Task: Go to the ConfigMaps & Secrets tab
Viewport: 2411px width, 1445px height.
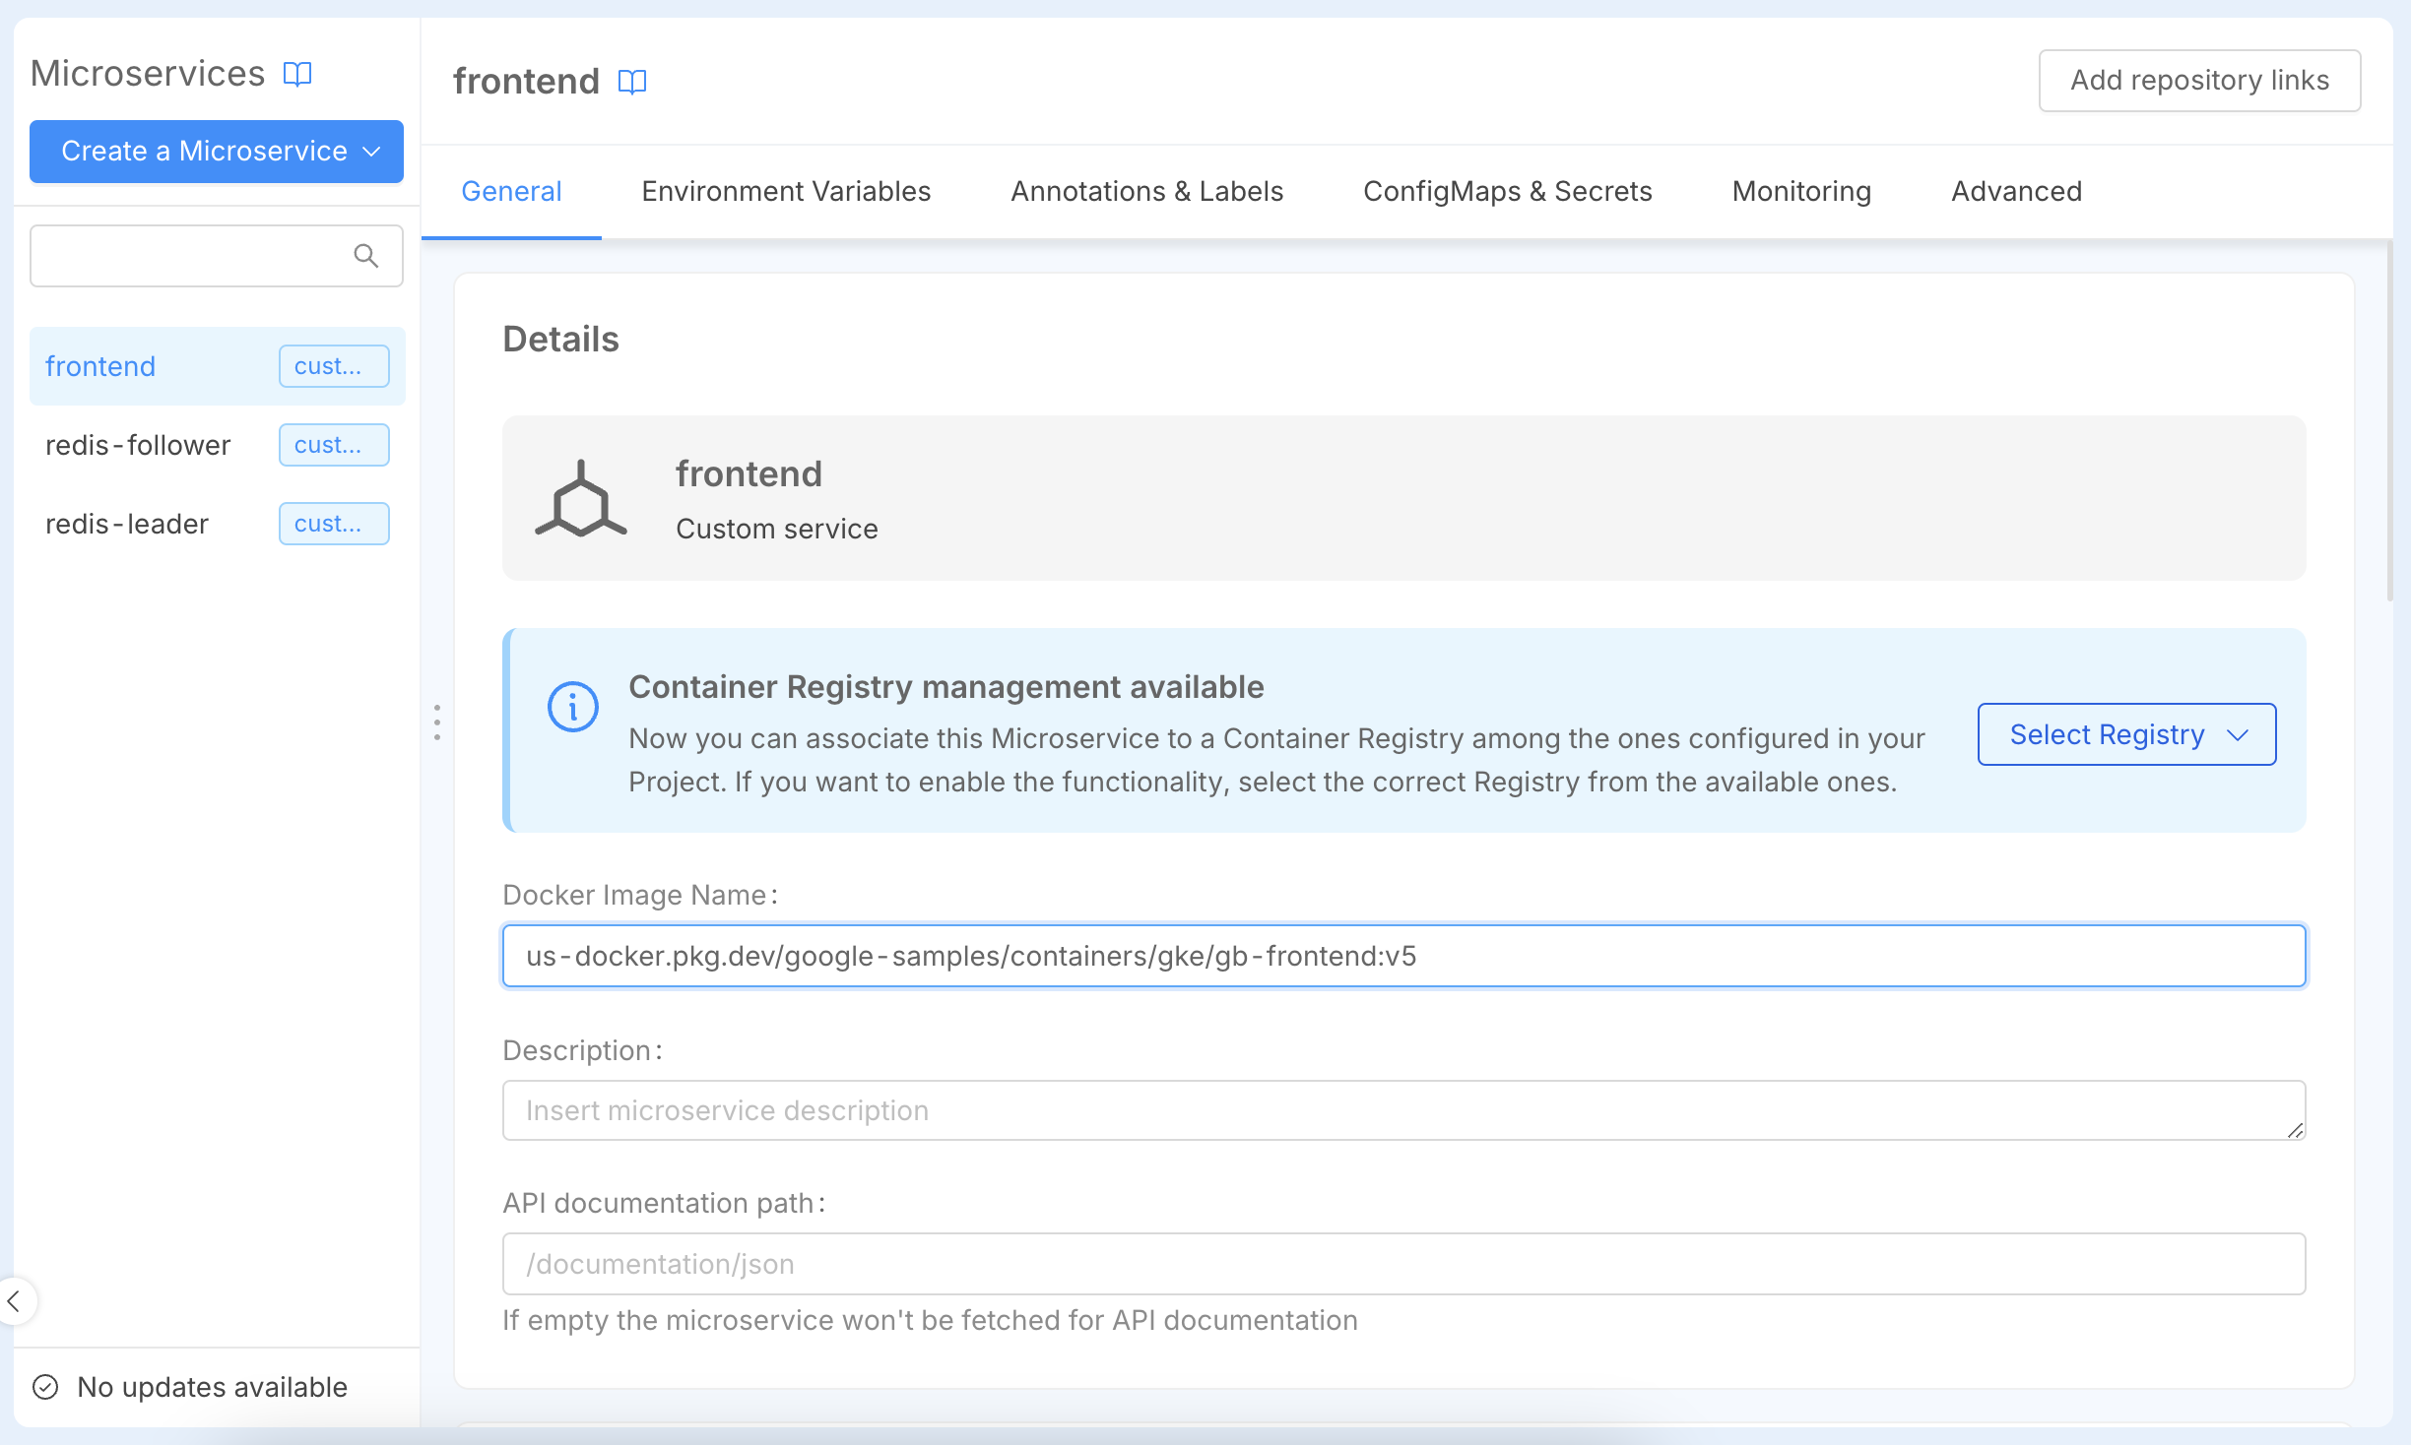Action: [x=1508, y=191]
